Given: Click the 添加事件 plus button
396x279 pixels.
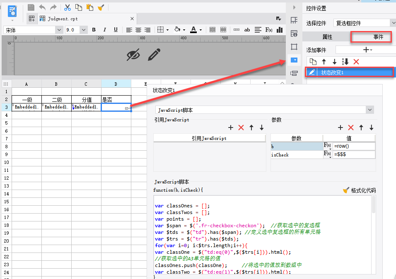Looking at the screenshot, I should 366,50.
